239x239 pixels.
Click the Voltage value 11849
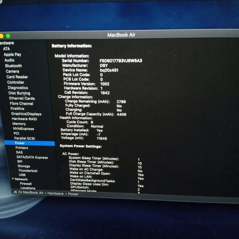click(102, 138)
